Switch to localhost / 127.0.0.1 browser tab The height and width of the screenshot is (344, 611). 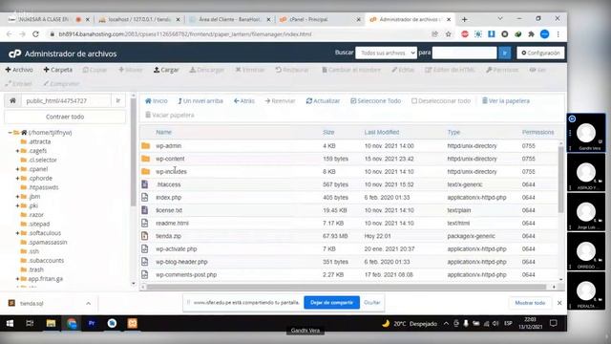139,19
